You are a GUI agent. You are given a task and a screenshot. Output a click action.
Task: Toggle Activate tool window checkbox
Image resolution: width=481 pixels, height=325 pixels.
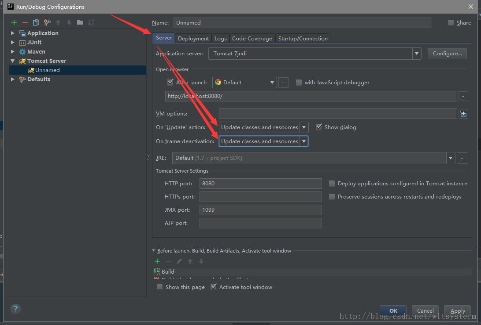click(x=214, y=287)
